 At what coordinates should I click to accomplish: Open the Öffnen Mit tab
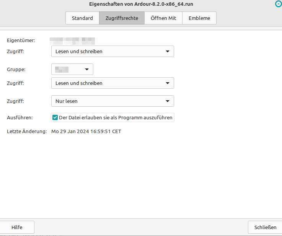[163, 18]
